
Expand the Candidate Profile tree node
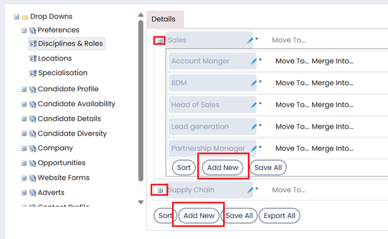point(24,89)
